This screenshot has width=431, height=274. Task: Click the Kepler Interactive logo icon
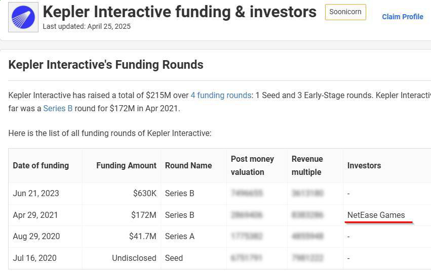click(23, 17)
